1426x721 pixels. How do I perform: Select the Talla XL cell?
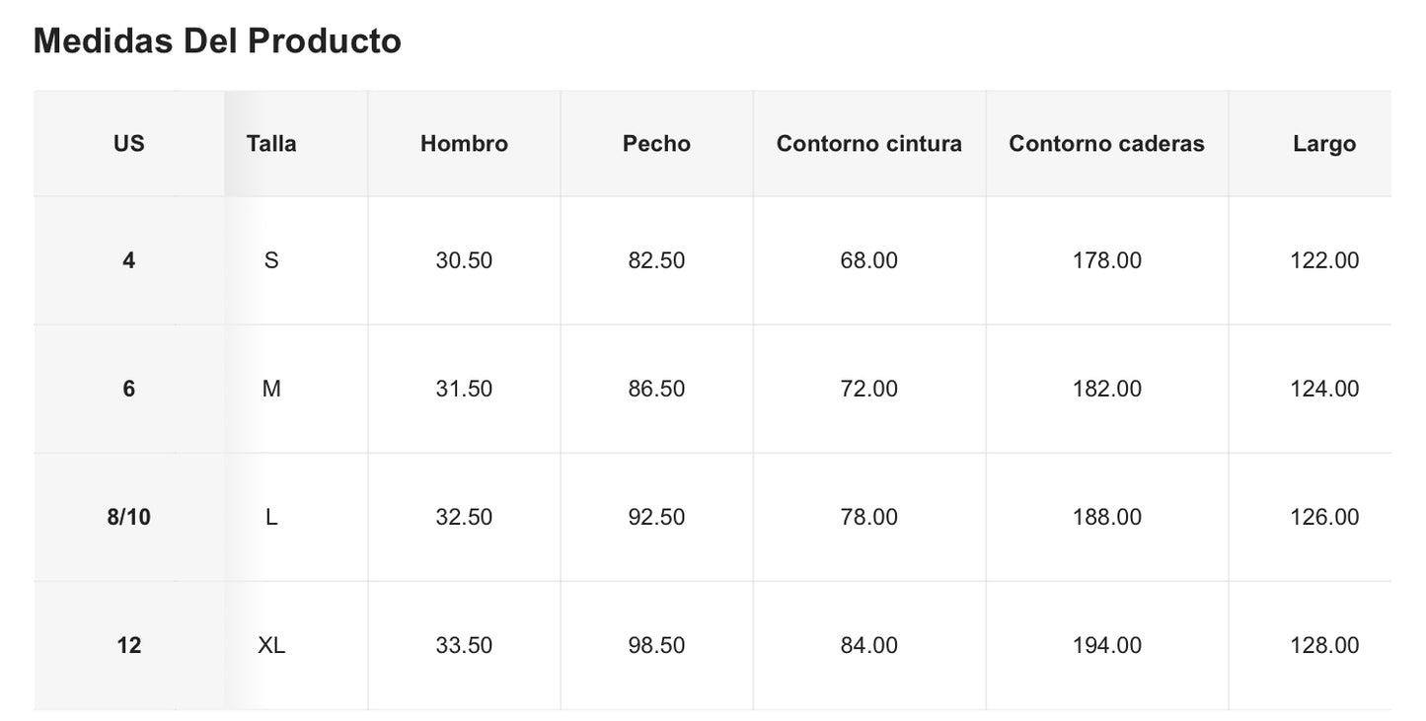point(271,645)
